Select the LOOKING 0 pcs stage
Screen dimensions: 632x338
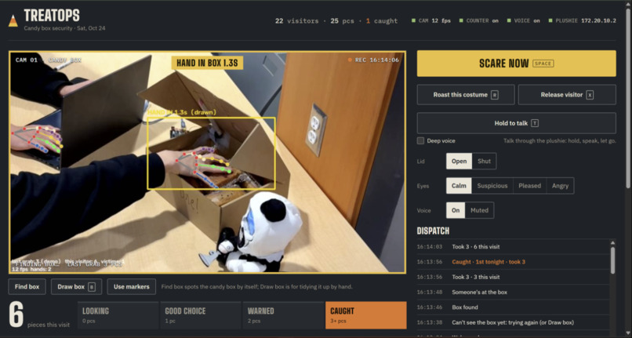point(118,315)
